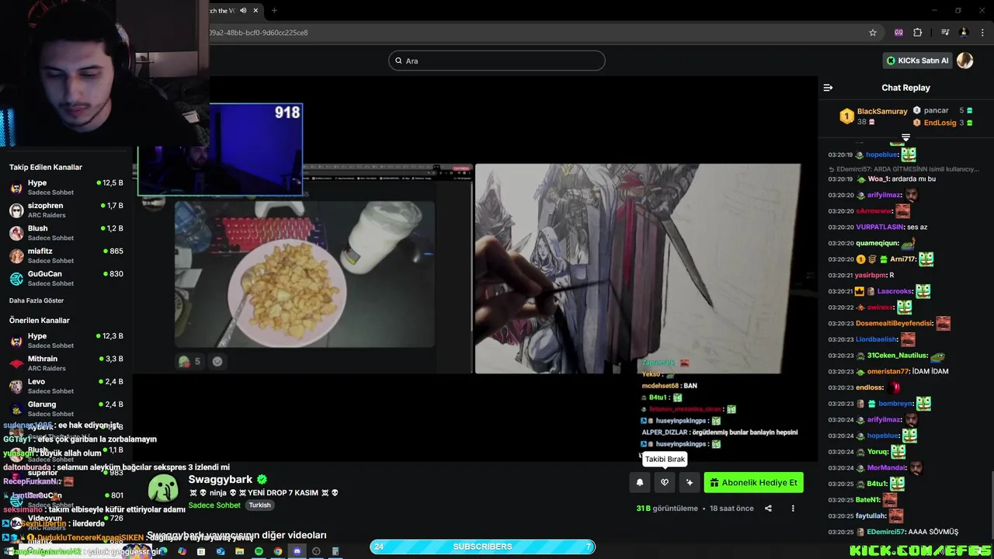The image size is (994, 559).
Task: Open the purple owl browser extension
Action: pyautogui.click(x=898, y=33)
